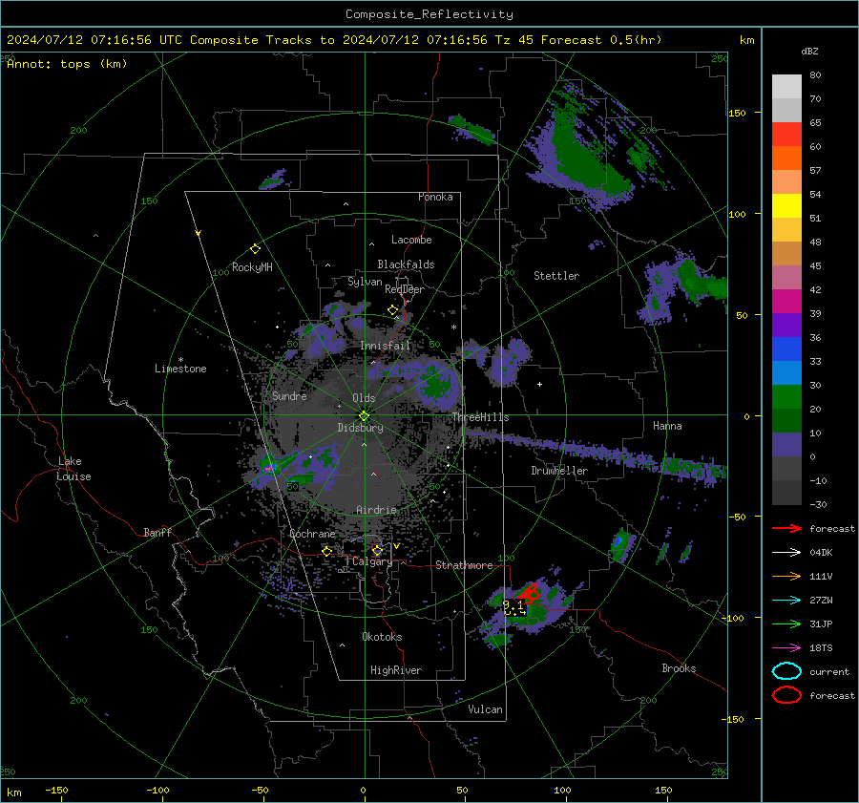Click the yellow 9.1 storm top label
Image resolution: width=859 pixels, height=803 pixels.
[x=513, y=606]
